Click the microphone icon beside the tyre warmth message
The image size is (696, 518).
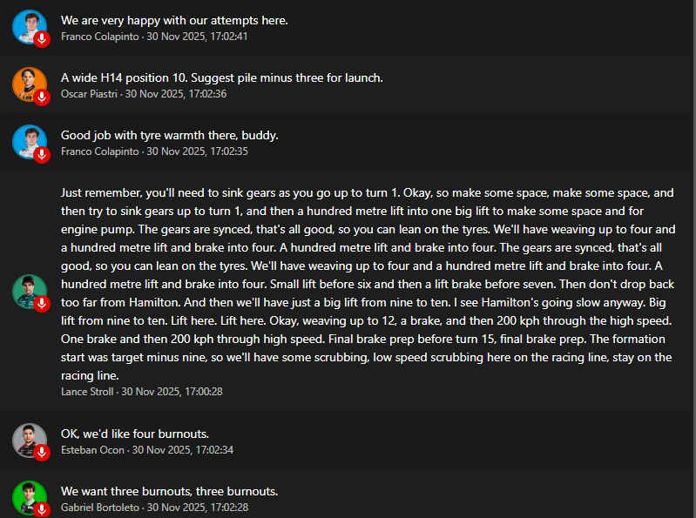click(42, 154)
